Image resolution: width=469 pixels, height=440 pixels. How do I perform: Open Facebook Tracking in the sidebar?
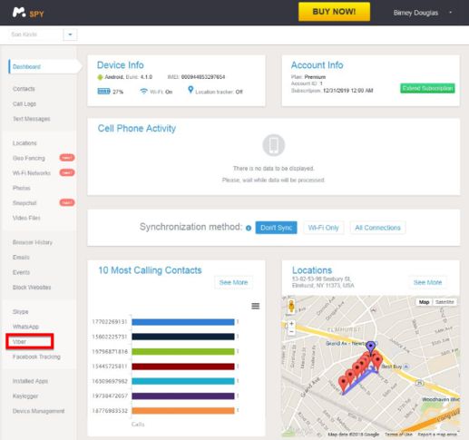tap(36, 357)
